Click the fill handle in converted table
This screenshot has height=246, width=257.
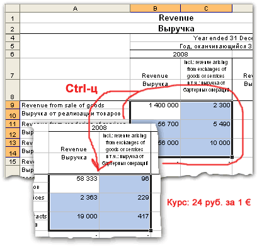(x=151, y=230)
